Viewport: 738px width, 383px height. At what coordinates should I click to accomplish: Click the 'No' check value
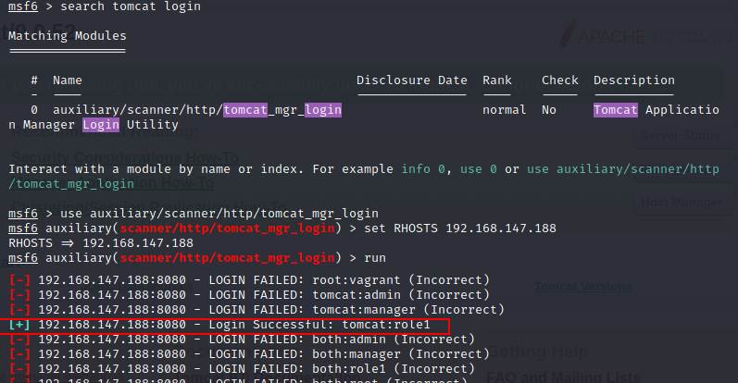(x=549, y=110)
